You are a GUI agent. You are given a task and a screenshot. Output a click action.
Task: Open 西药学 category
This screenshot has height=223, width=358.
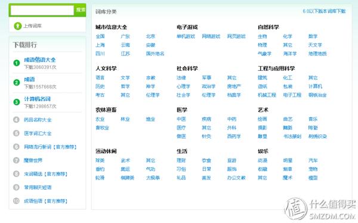(234, 137)
